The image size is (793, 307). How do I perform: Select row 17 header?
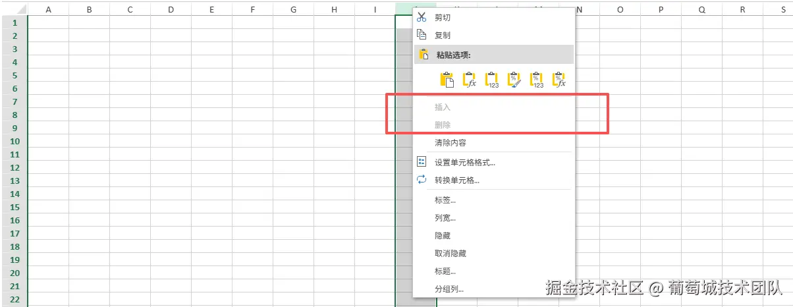point(14,233)
